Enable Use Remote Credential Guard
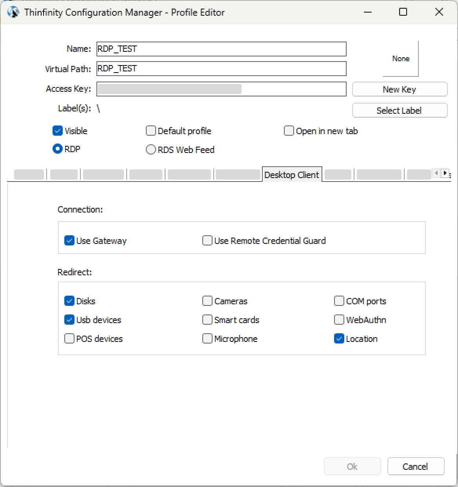The width and height of the screenshot is (458, 487). coord(207,241)
